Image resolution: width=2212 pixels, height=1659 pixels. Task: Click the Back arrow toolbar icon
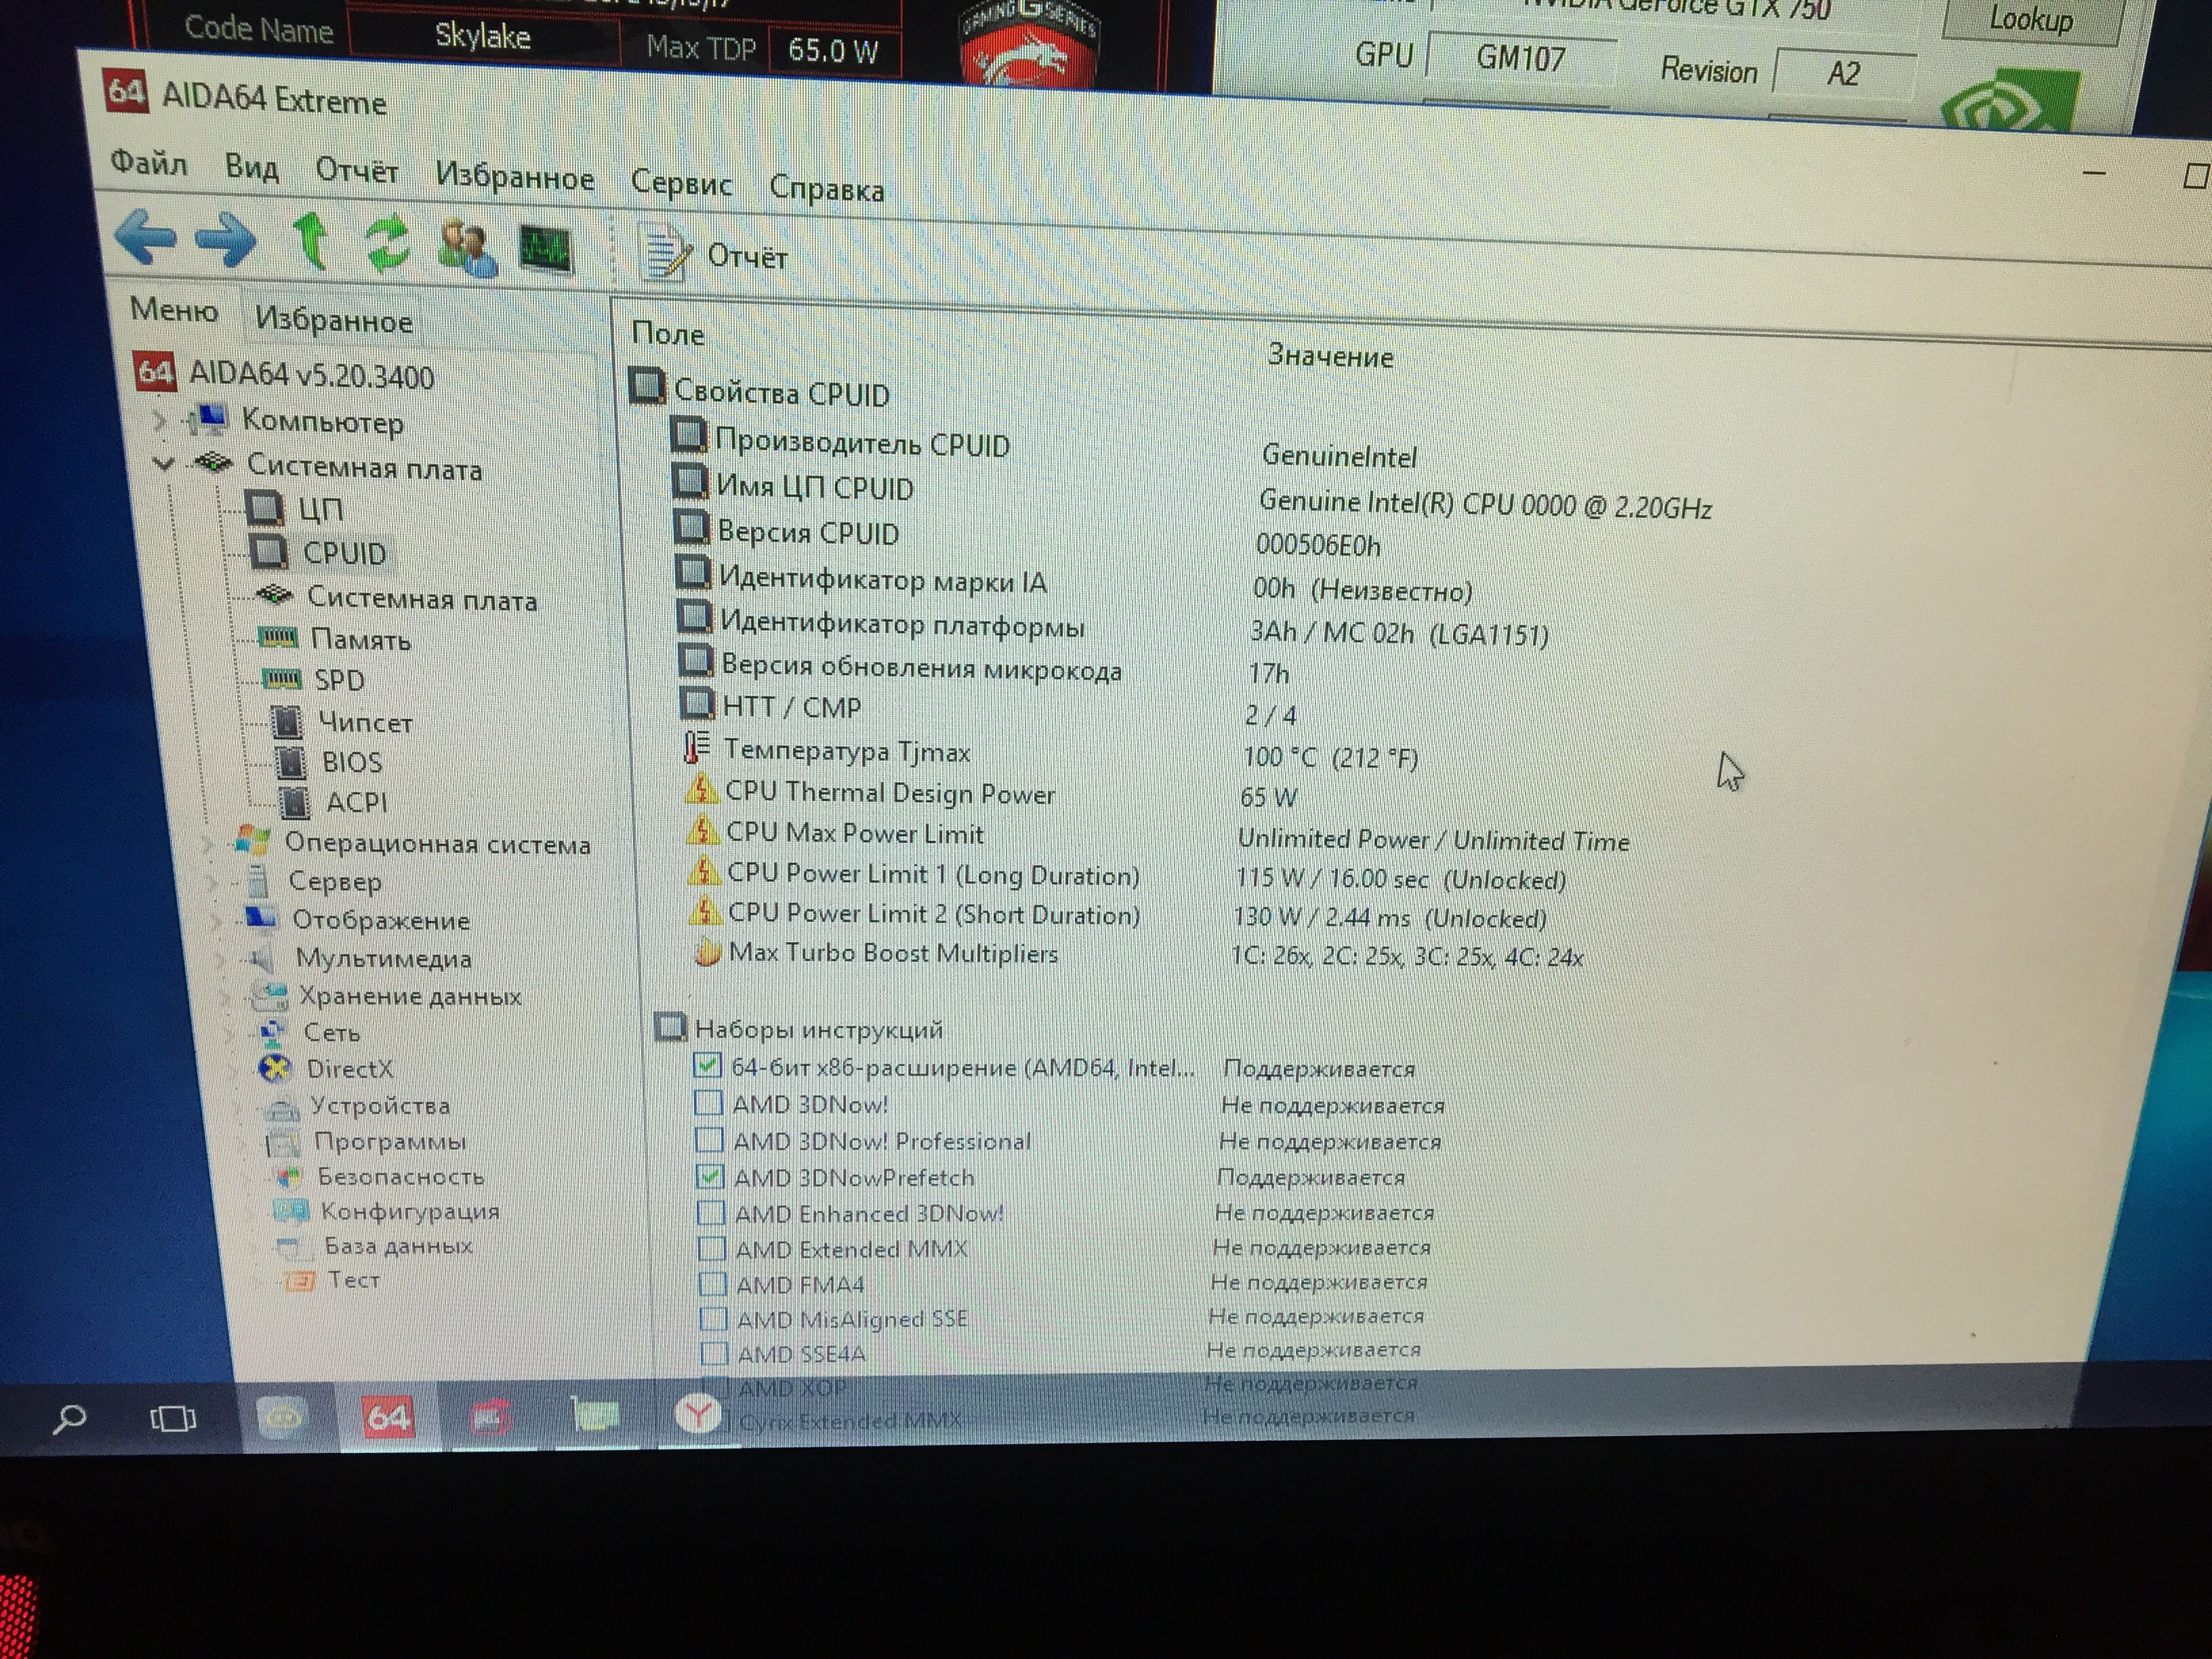click(x=145, y=237)
